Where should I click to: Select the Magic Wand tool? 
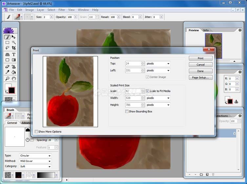[x=14, y=43]
